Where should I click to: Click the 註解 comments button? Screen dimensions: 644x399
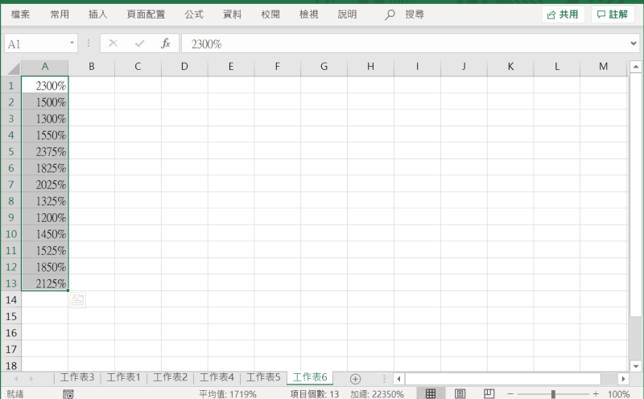tap(612, 14)
